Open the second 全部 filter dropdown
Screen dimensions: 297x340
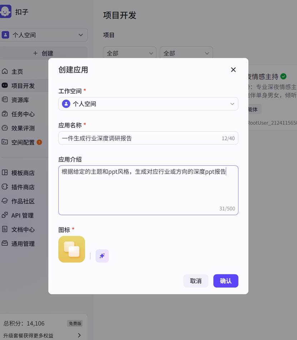click(186, 53)
